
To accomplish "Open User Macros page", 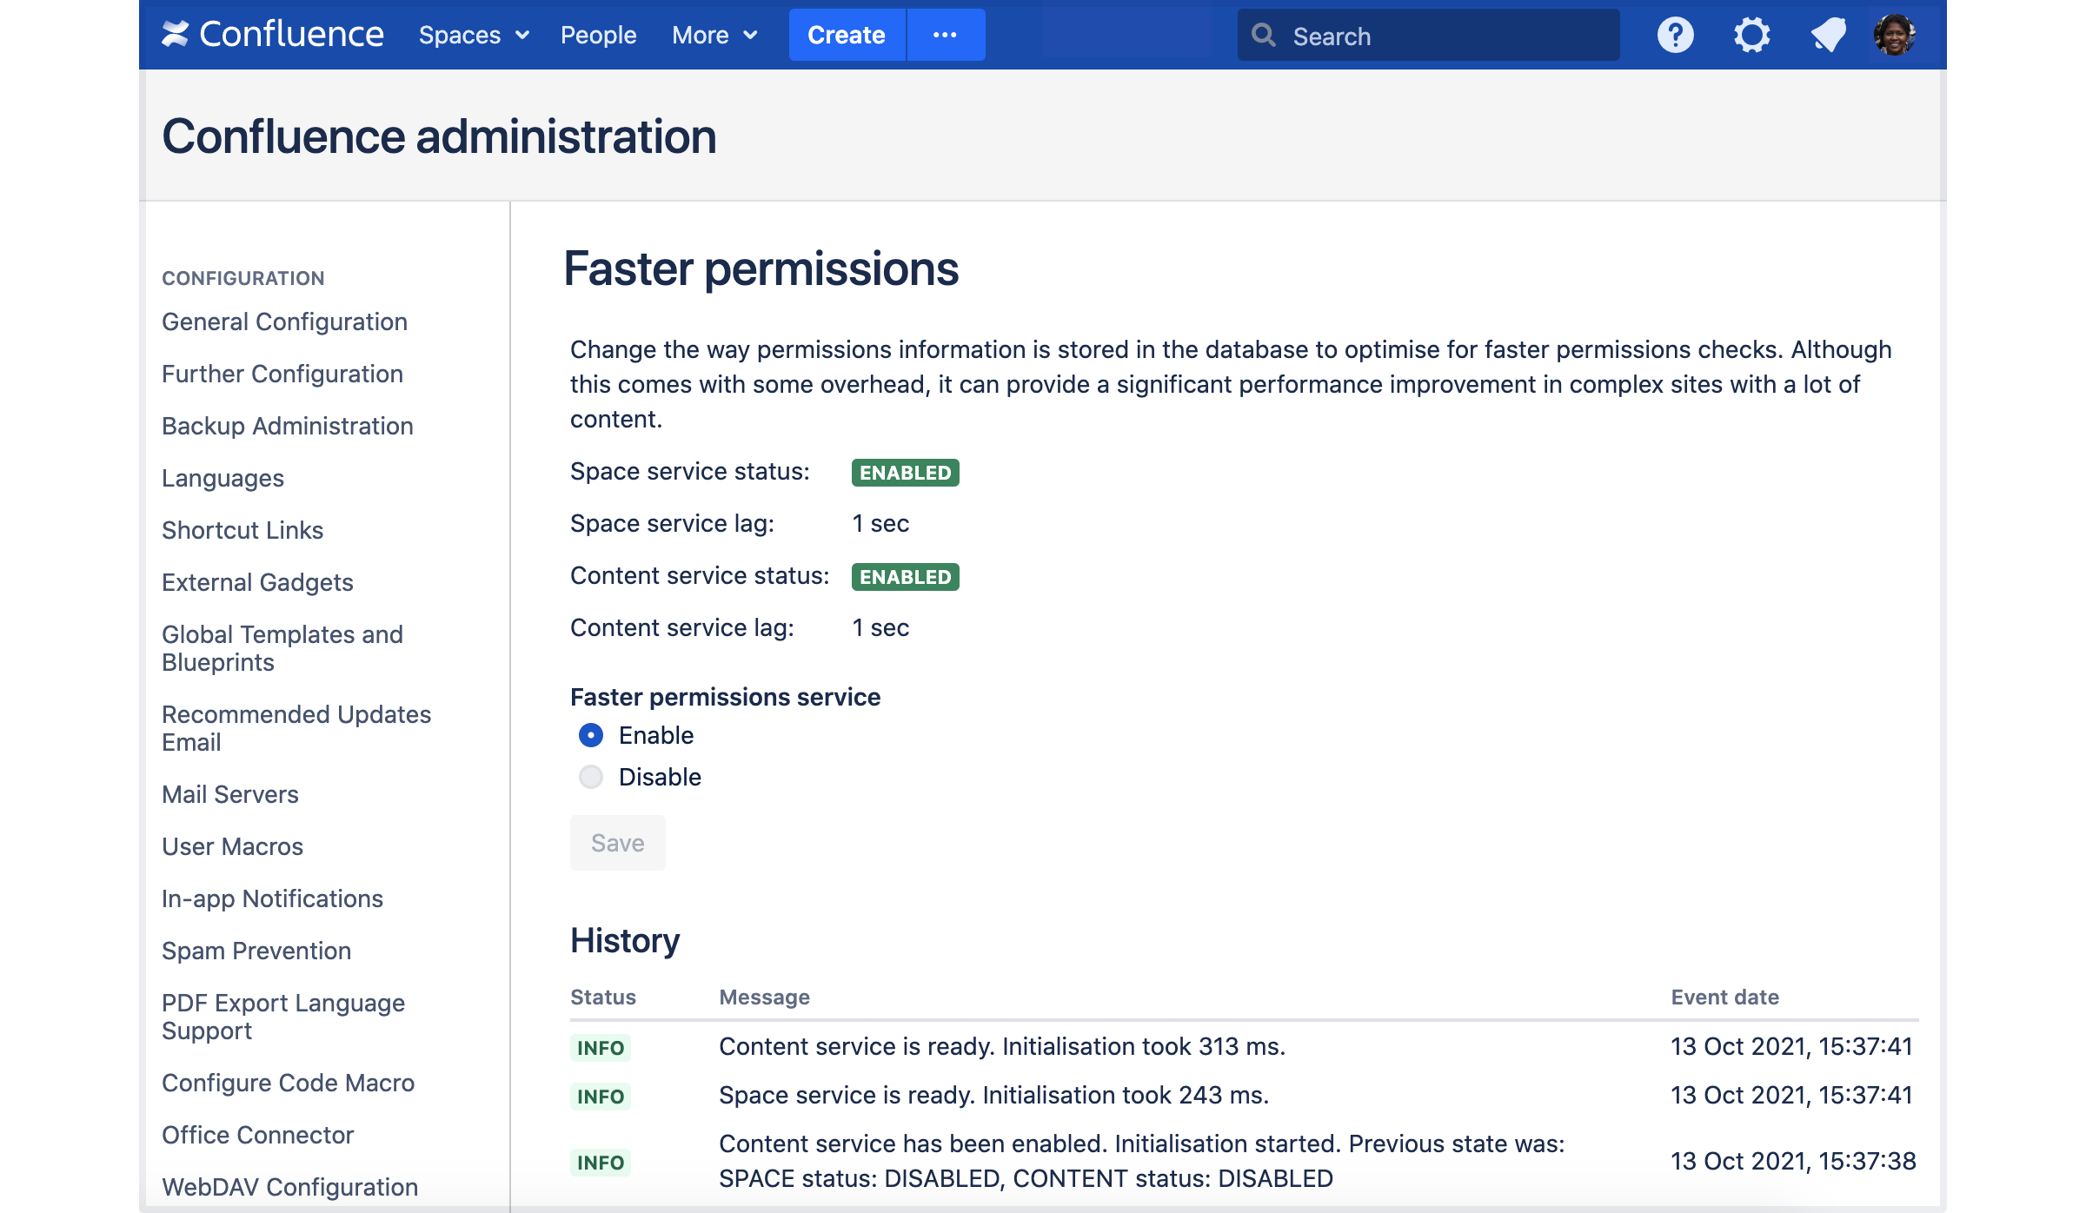I will coord(232,846).
